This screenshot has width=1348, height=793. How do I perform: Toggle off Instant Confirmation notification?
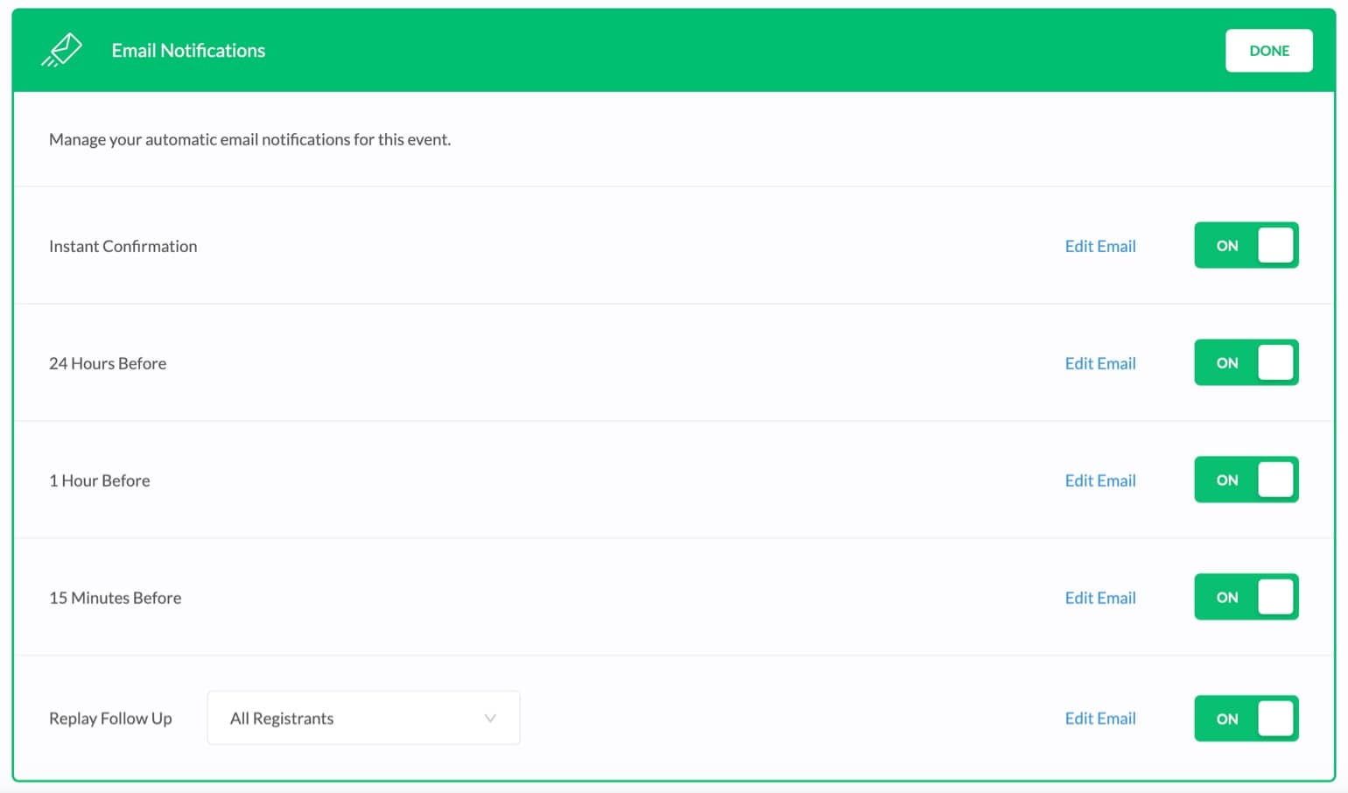tap(1246, 245)
